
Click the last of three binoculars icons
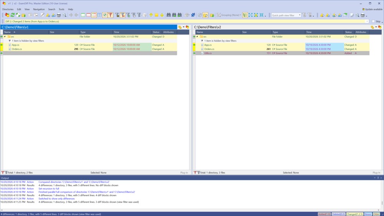[x=179, y=15]
